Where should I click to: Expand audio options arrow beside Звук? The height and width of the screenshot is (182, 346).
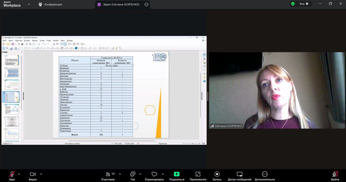pos(20,174)
